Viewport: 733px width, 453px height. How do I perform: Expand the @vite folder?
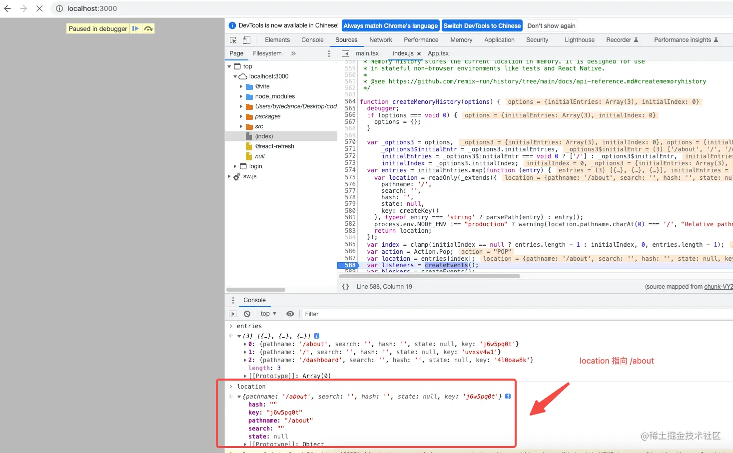coord(241,86)
